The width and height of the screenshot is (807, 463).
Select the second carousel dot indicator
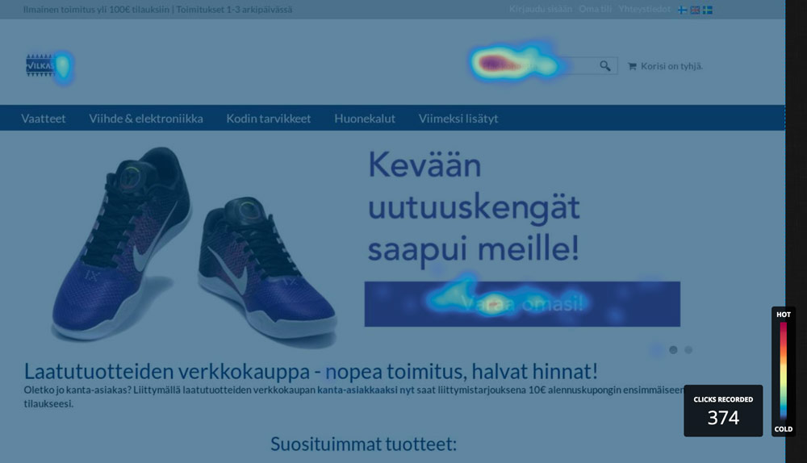click(x=673, y=350)
